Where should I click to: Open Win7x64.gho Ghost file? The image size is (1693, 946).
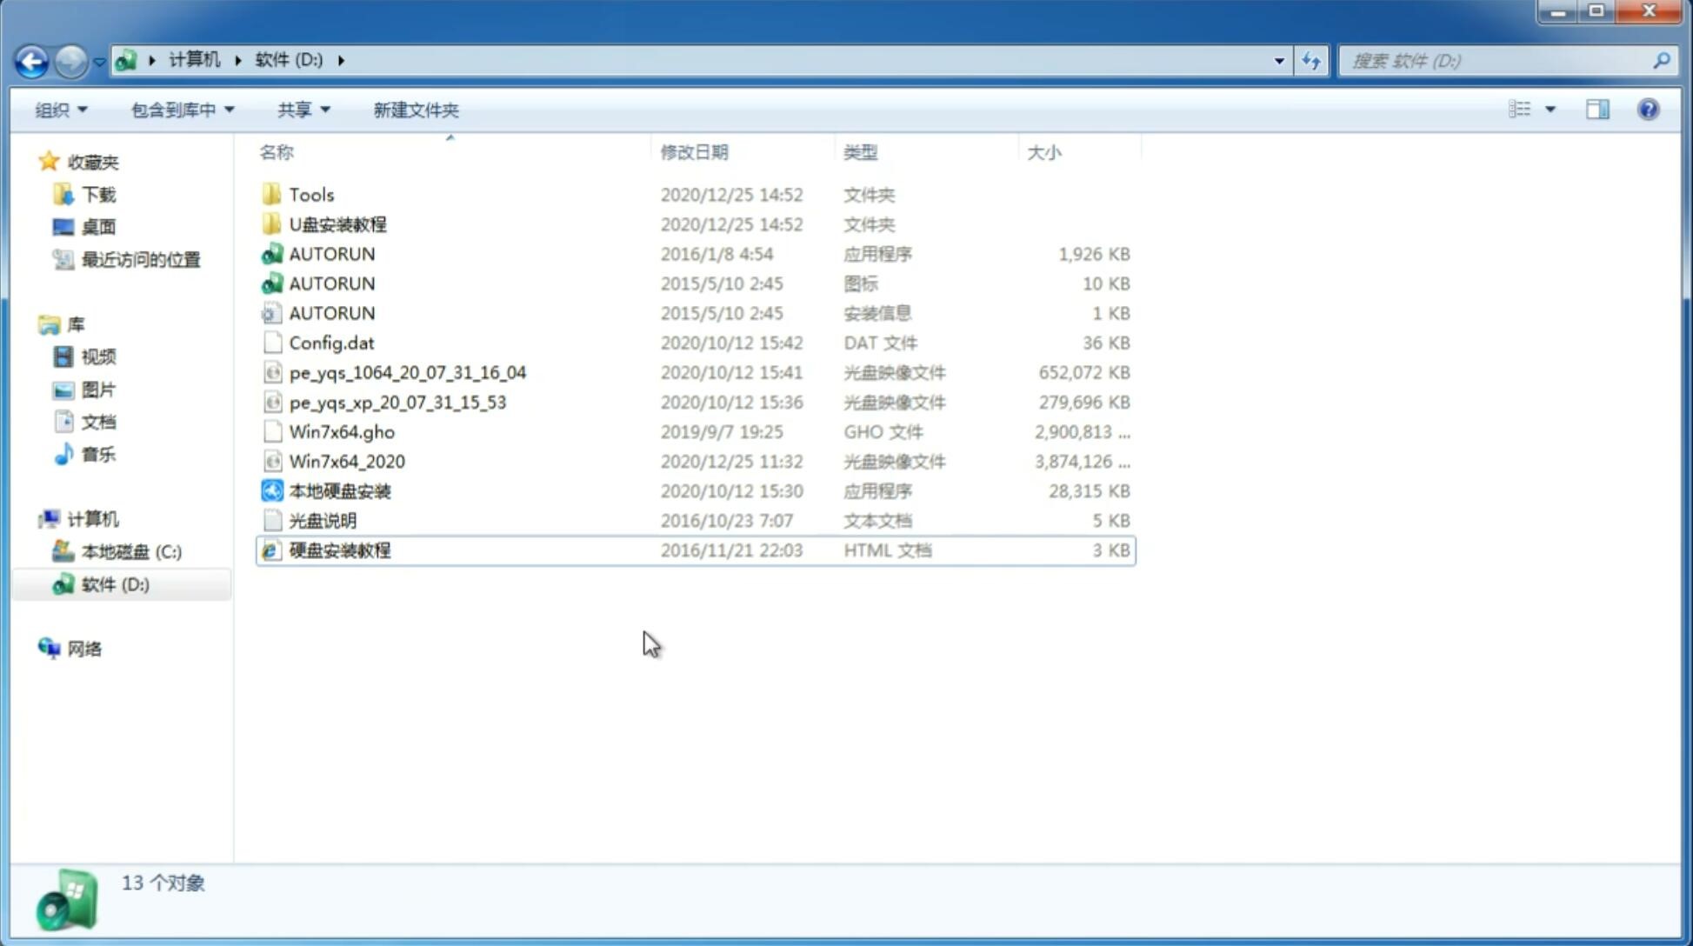(341, 431)
